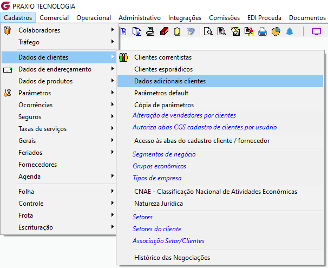Image resolution: width=328 pixels, height=268 pixels.
Task: Click the computer terminal toolbar icon
Action: [x=150, y=31]
